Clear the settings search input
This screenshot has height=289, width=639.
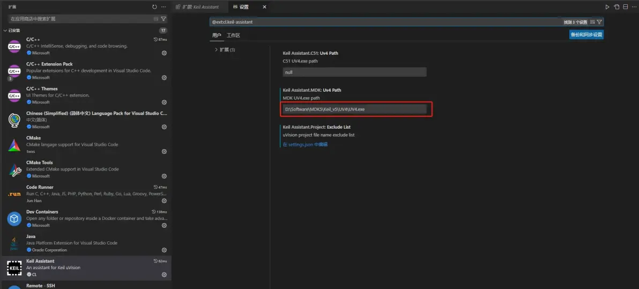(592, 22)
